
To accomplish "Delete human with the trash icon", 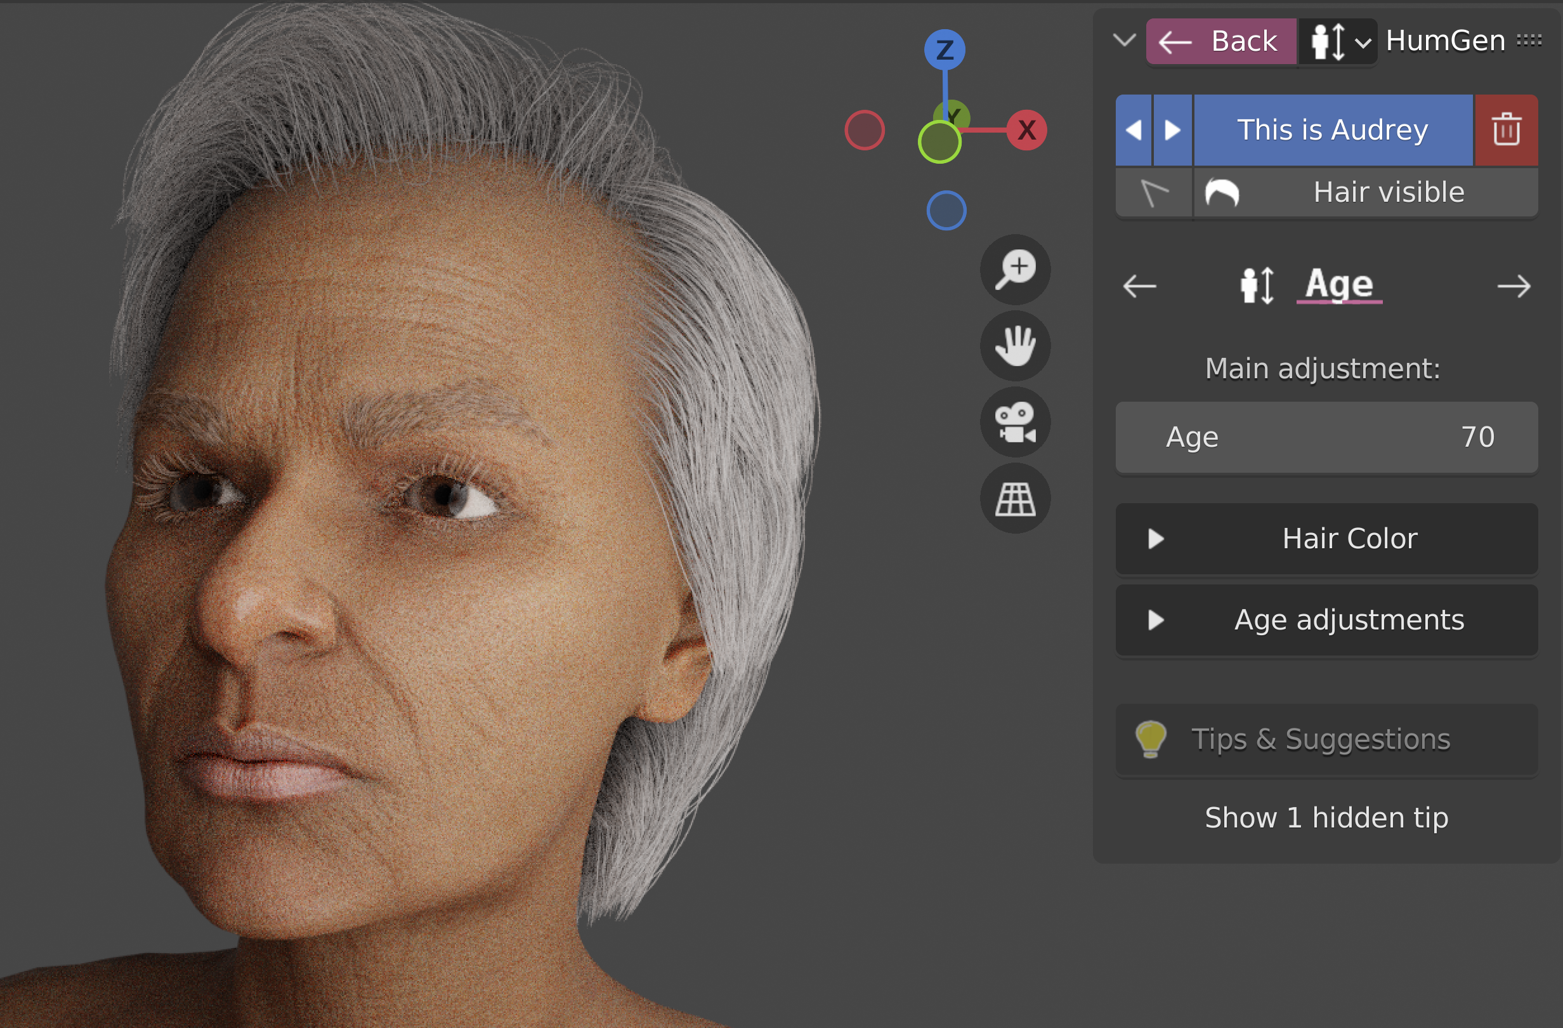I will tap(1506, 129).
